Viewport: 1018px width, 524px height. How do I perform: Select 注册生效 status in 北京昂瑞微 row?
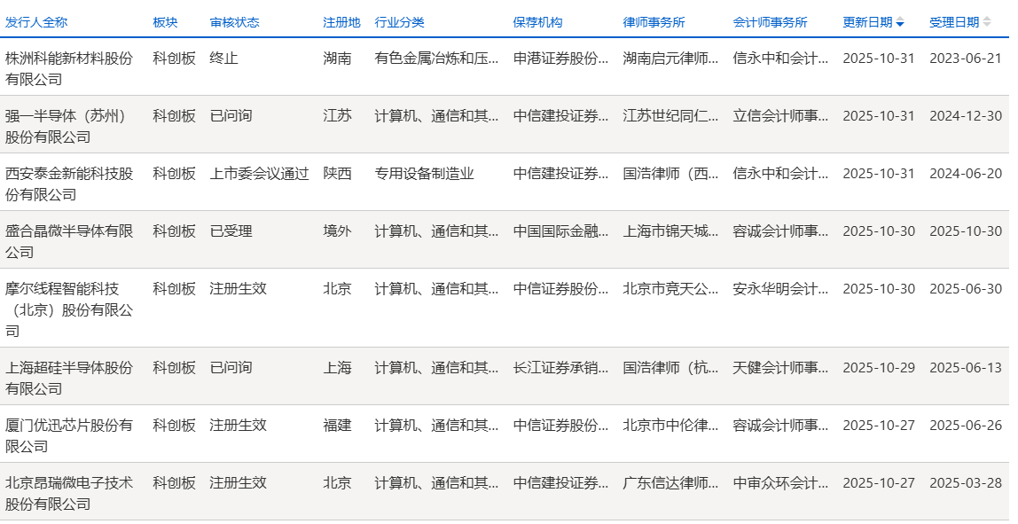239,483
